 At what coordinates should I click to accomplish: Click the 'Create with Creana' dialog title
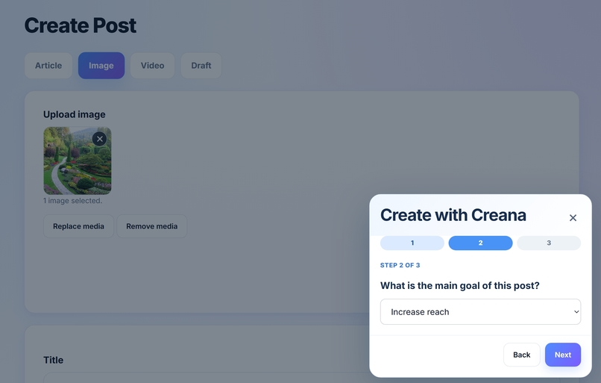pyautogui.click(x=453, y=215)
